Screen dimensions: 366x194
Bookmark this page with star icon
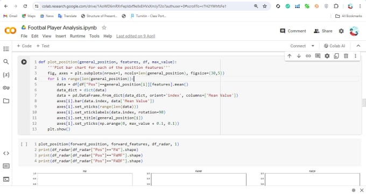tap(265, 6)
